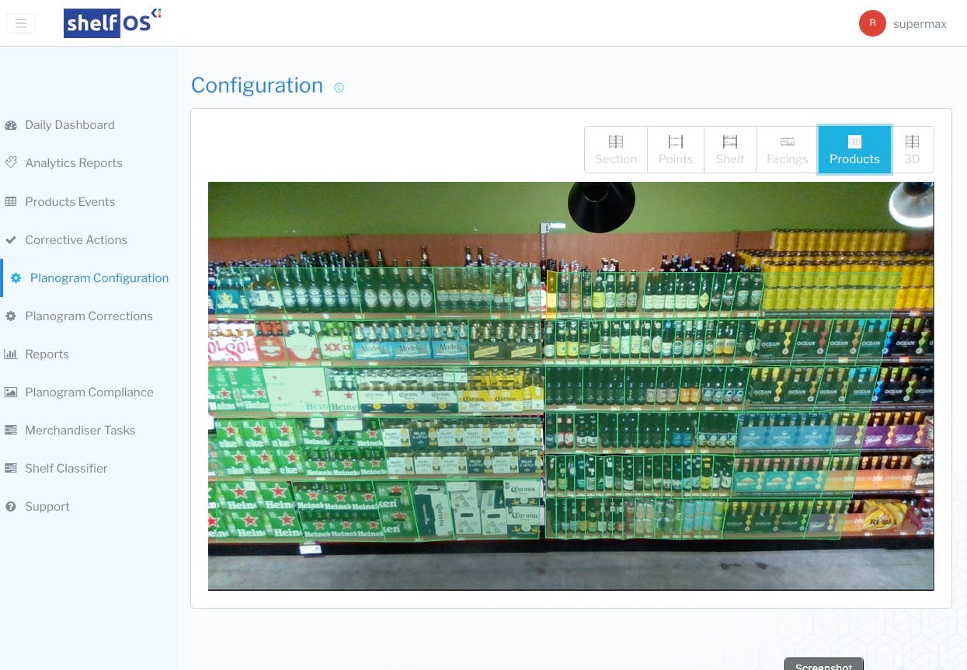The width and height of the screenshot is (967, 670).
Task: Click the Shelf Classifier list icon
Action: tap(11, 469)
